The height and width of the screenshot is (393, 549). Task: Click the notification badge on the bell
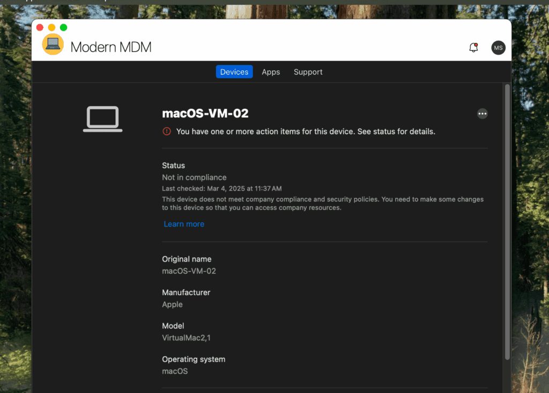pos(477,43)
